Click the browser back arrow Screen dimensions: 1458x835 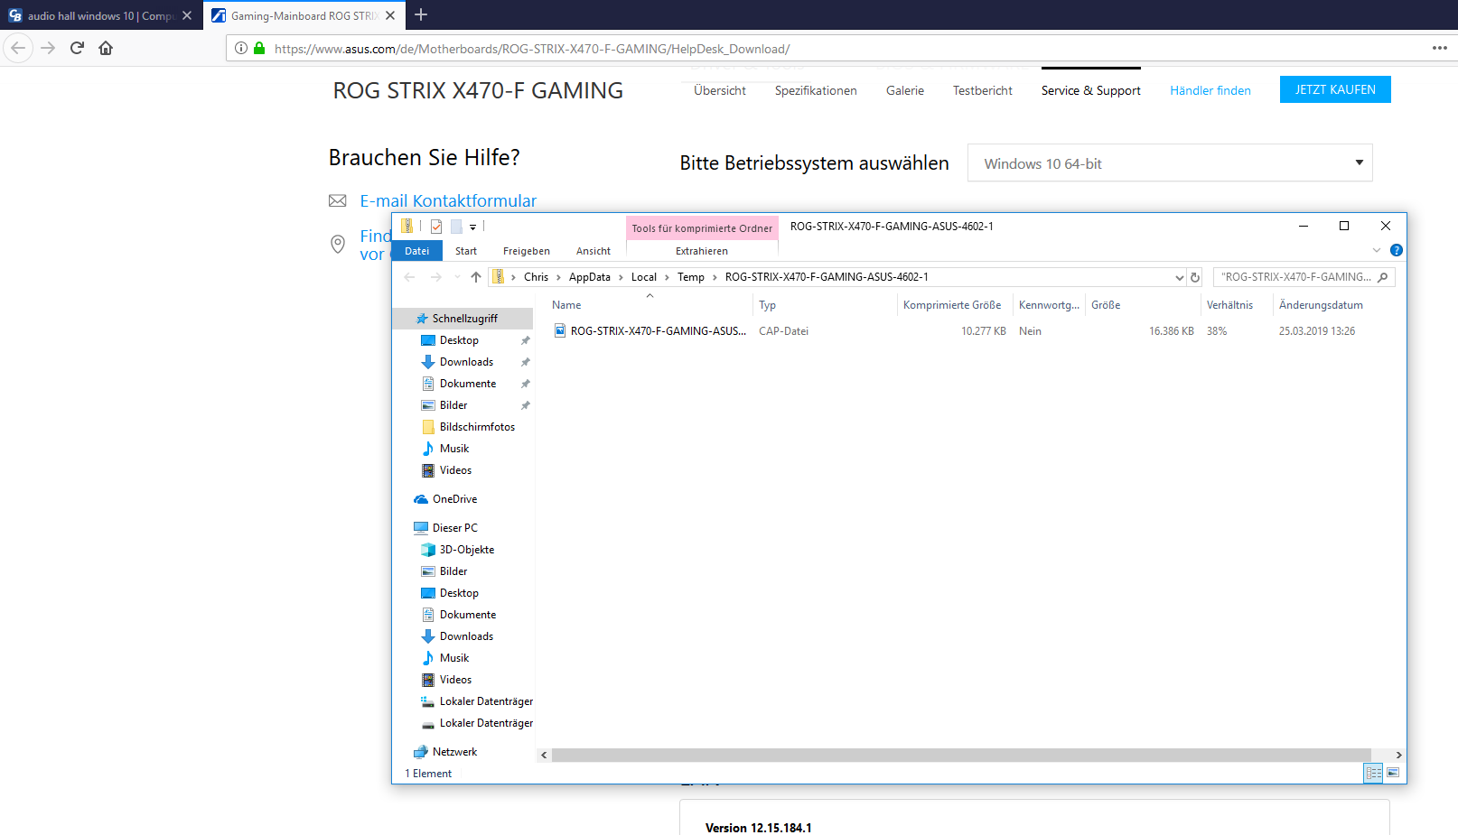point(18,48)
